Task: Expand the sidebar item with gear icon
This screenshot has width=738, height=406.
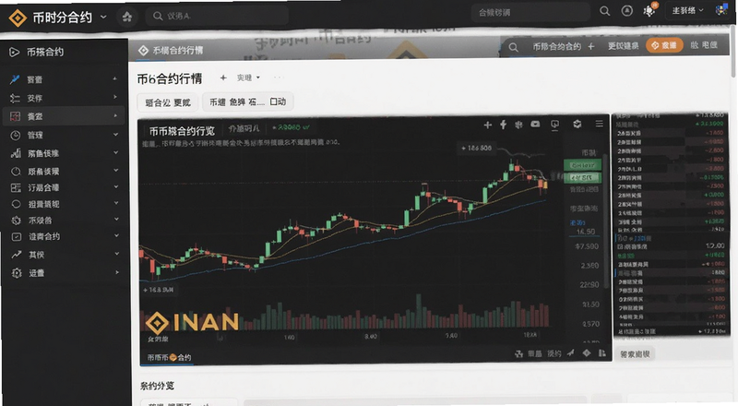Action: [x=64, y=273]
